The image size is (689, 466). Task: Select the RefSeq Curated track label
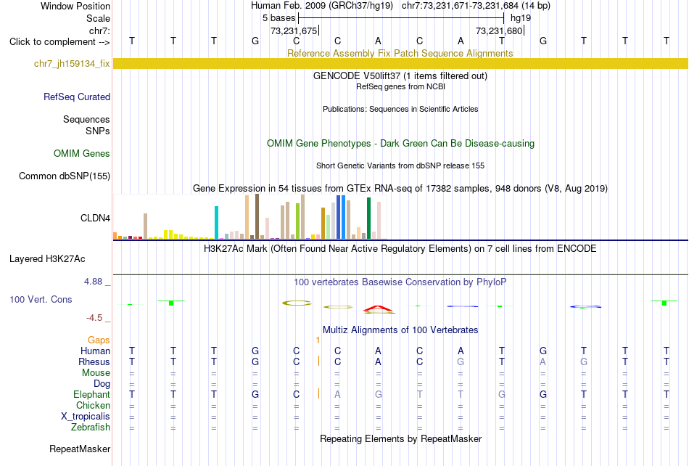pos(76,97)
